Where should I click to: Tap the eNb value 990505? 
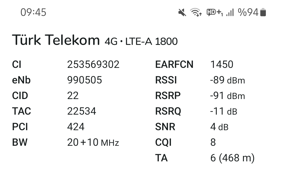pyautogui.click(x=85, y=80)
